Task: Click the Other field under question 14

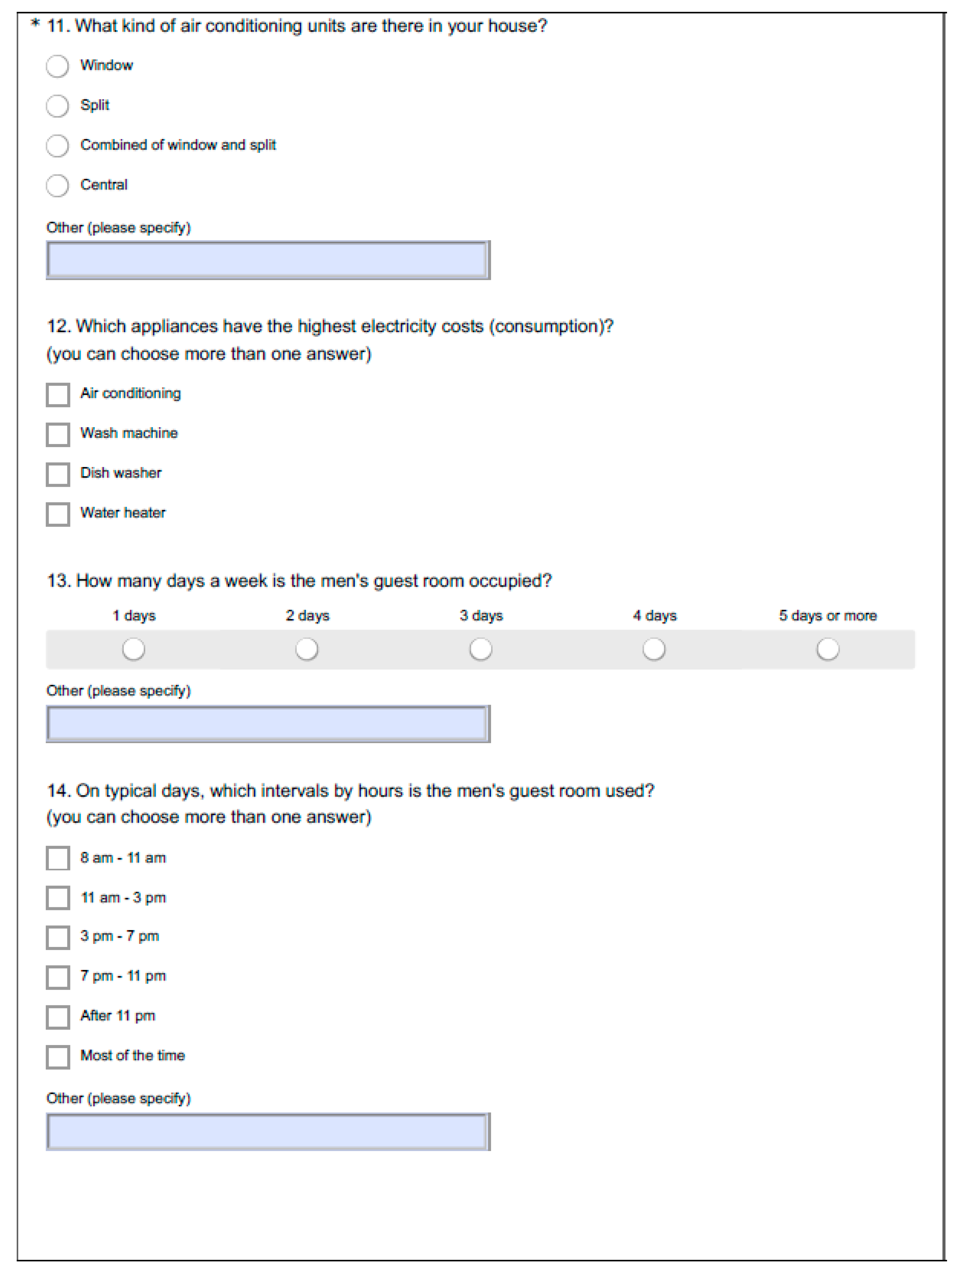Action: tap(268, 1132)
